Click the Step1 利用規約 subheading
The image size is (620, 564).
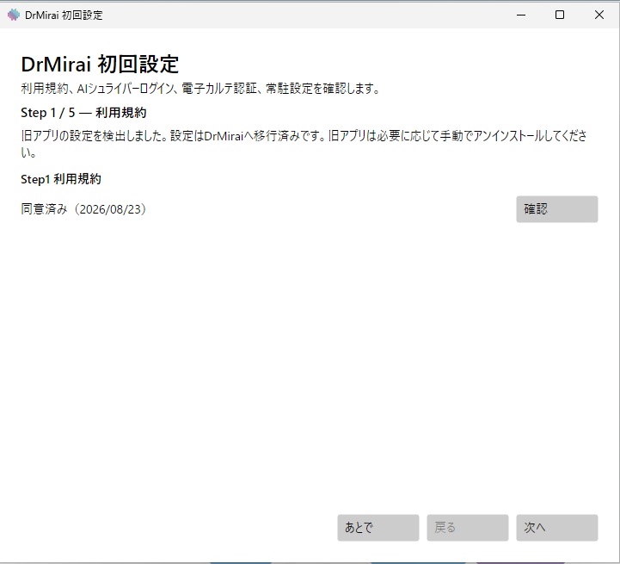pyautogui.click(x=61, y=179)
